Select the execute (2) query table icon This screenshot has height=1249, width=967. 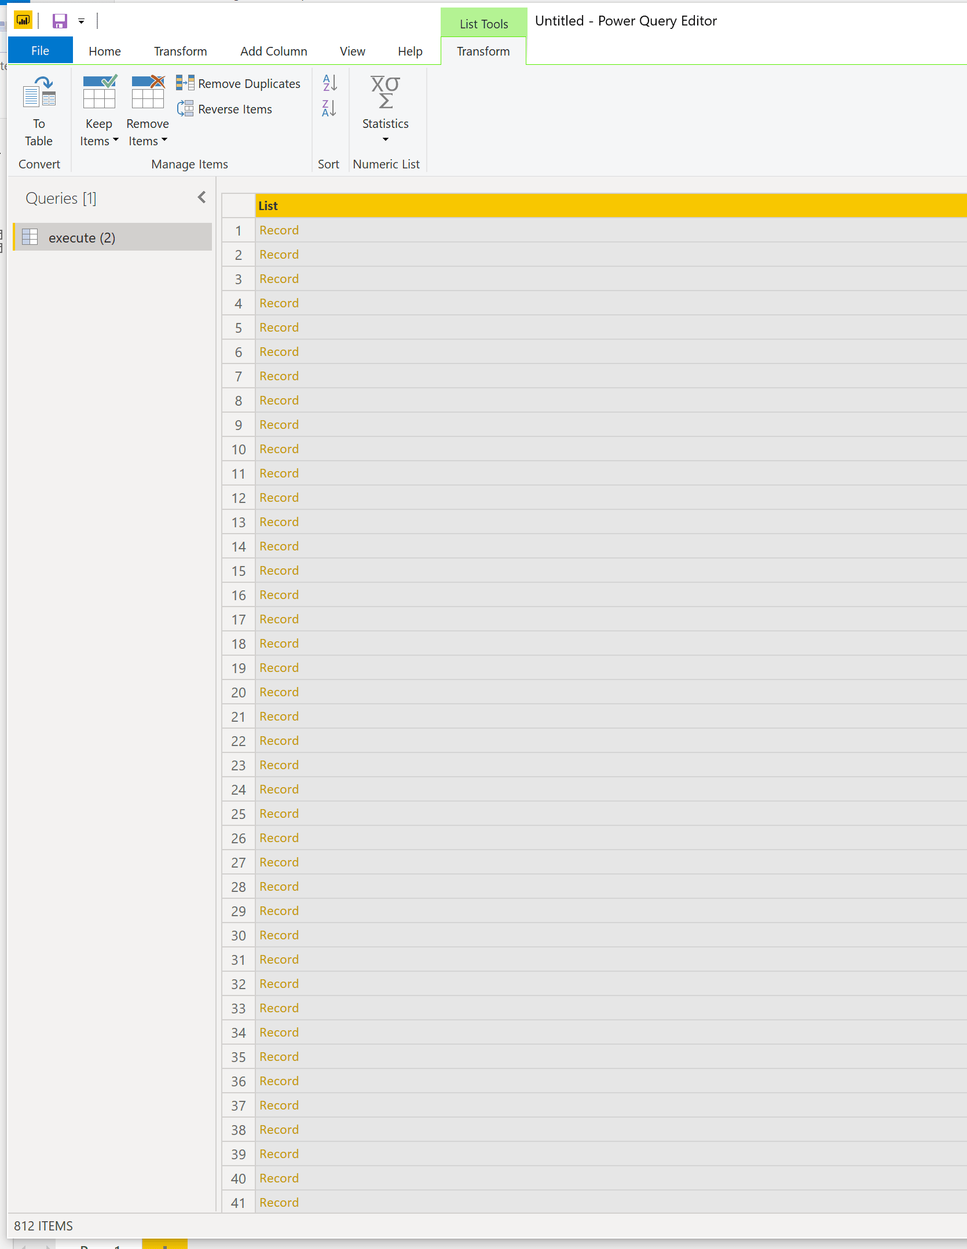point(30,237)
